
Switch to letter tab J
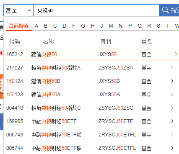tap(101, 26)
